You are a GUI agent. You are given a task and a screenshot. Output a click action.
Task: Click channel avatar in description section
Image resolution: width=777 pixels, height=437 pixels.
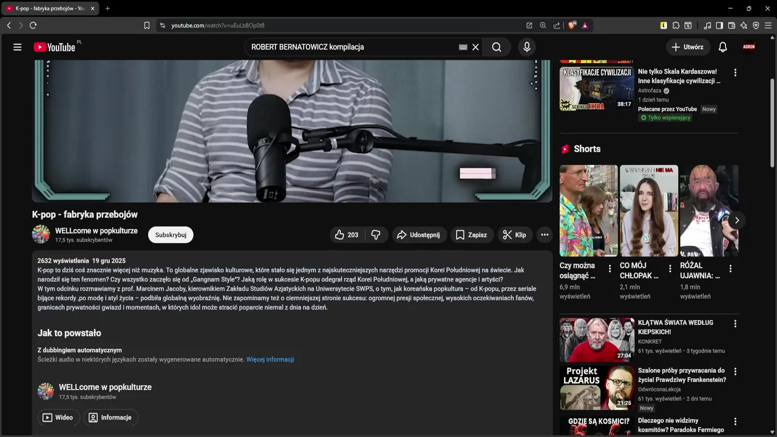46,391
